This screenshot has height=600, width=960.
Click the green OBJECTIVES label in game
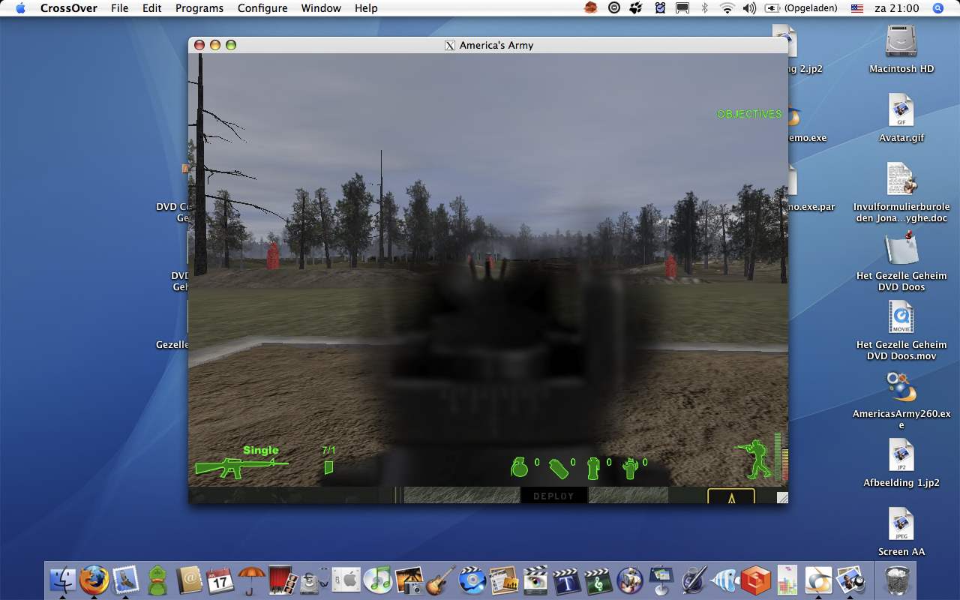pos(749,114)
